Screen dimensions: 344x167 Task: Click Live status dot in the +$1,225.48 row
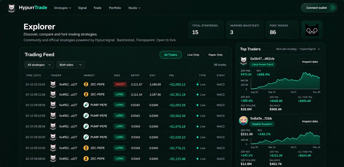click(x=198, y=159)
